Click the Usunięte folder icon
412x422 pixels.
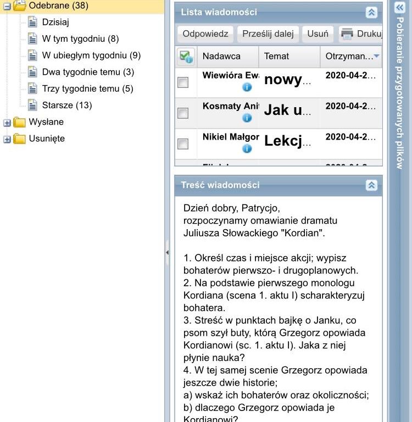19,139
